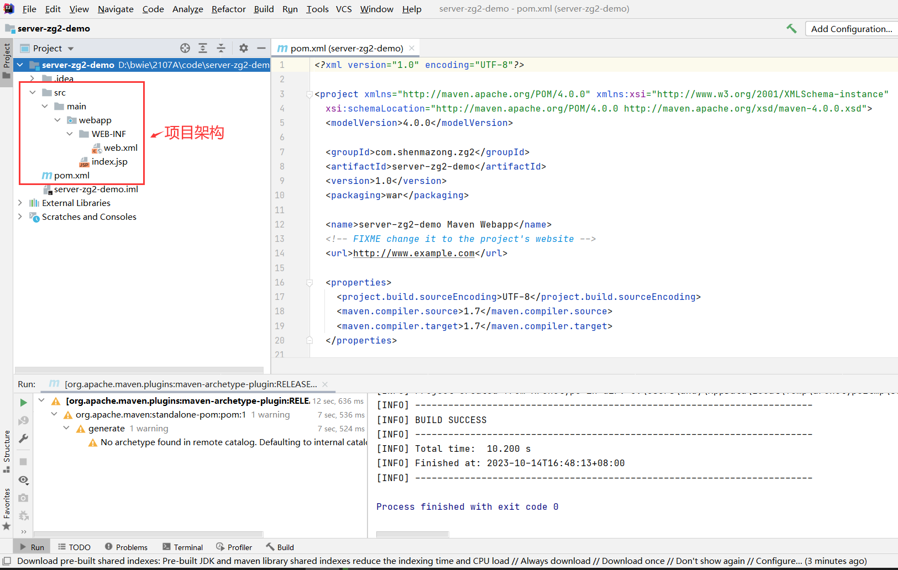Open the Terminal tool window tab

[x=183, y=547]
